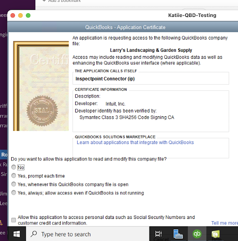The width and height of the screenshot is (238, 241).
Task: Select the "No" radio option
Action: [14, 167]
